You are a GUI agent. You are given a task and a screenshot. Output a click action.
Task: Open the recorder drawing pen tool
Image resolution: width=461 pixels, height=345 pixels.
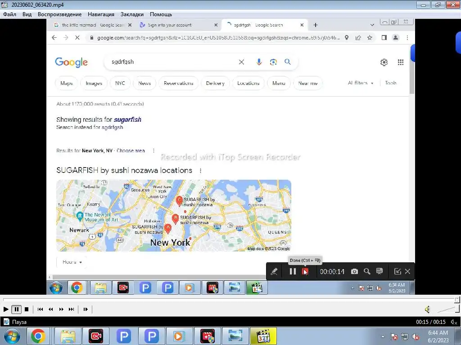274,271
